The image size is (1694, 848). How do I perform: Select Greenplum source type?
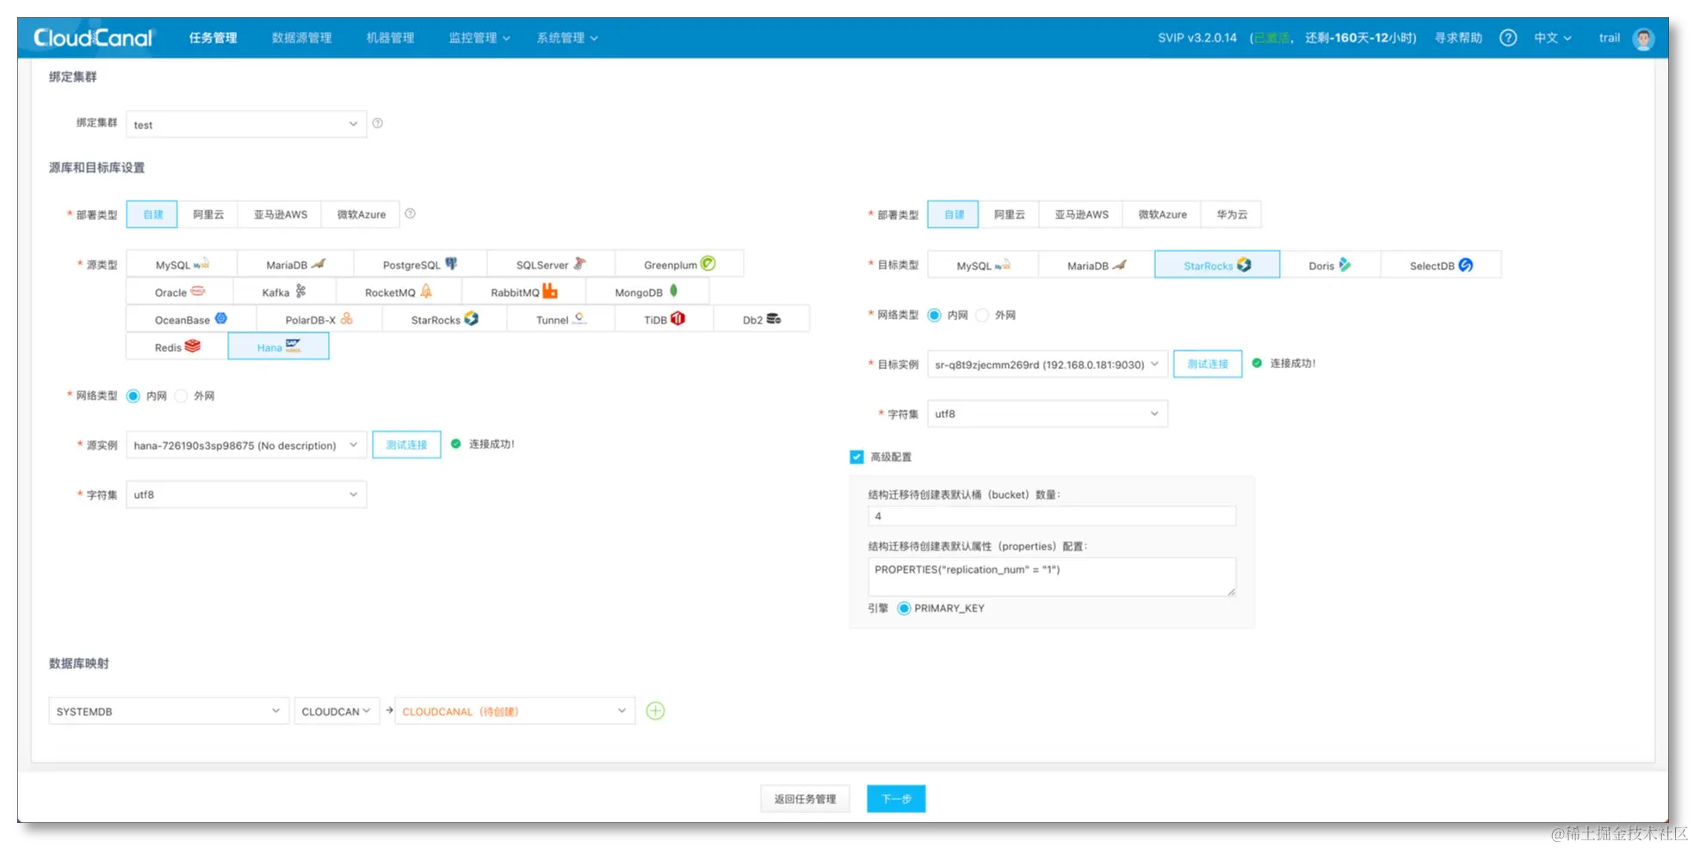coord(679,264)
